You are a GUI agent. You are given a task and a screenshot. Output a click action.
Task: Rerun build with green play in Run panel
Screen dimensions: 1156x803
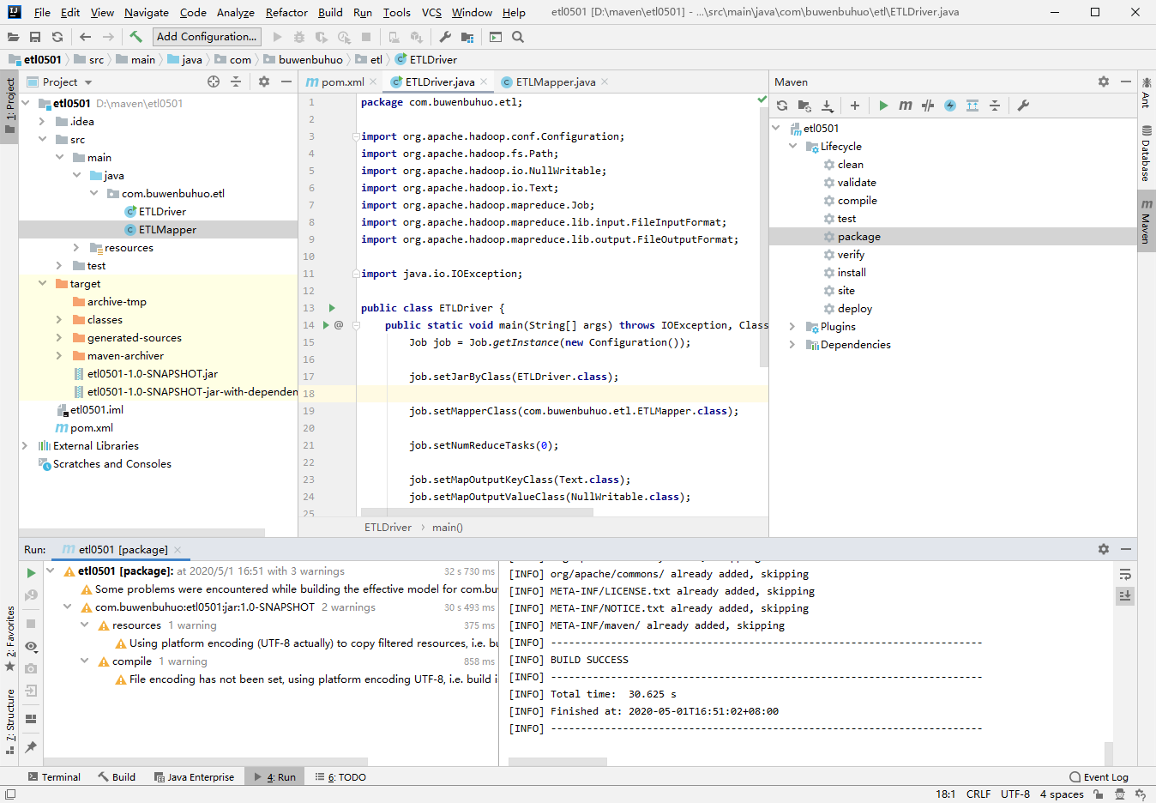coord(31,573)
